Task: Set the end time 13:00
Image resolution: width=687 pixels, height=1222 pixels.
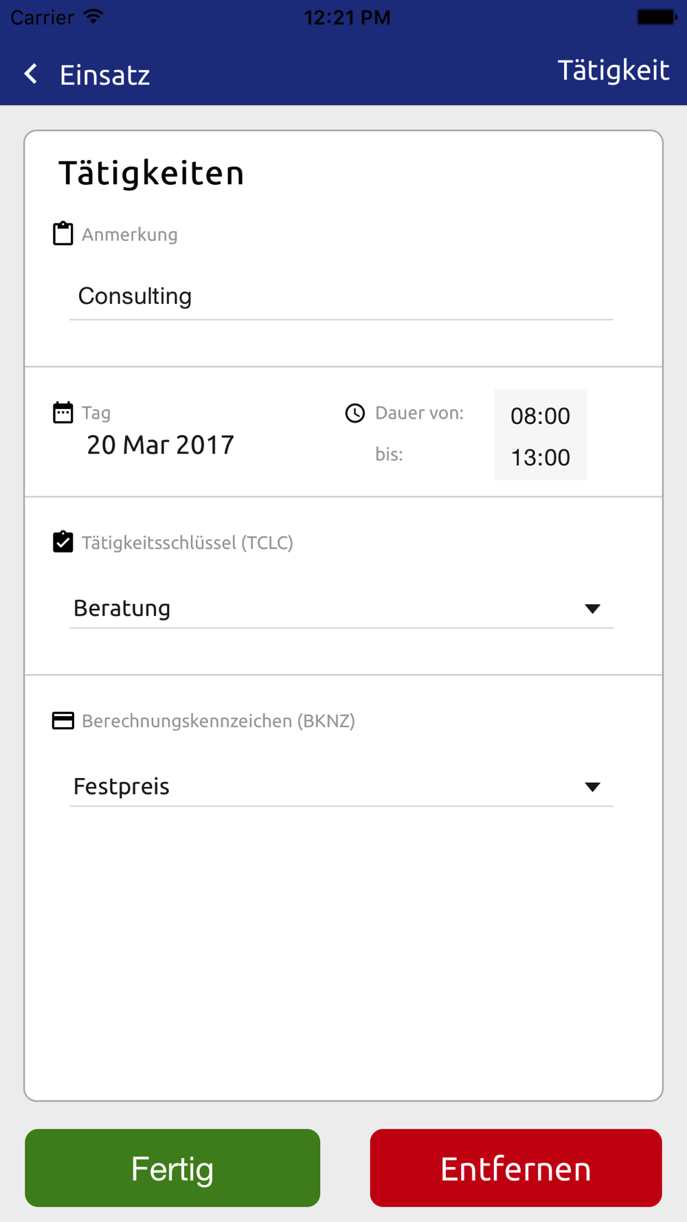Action: (x=541, y=457)
